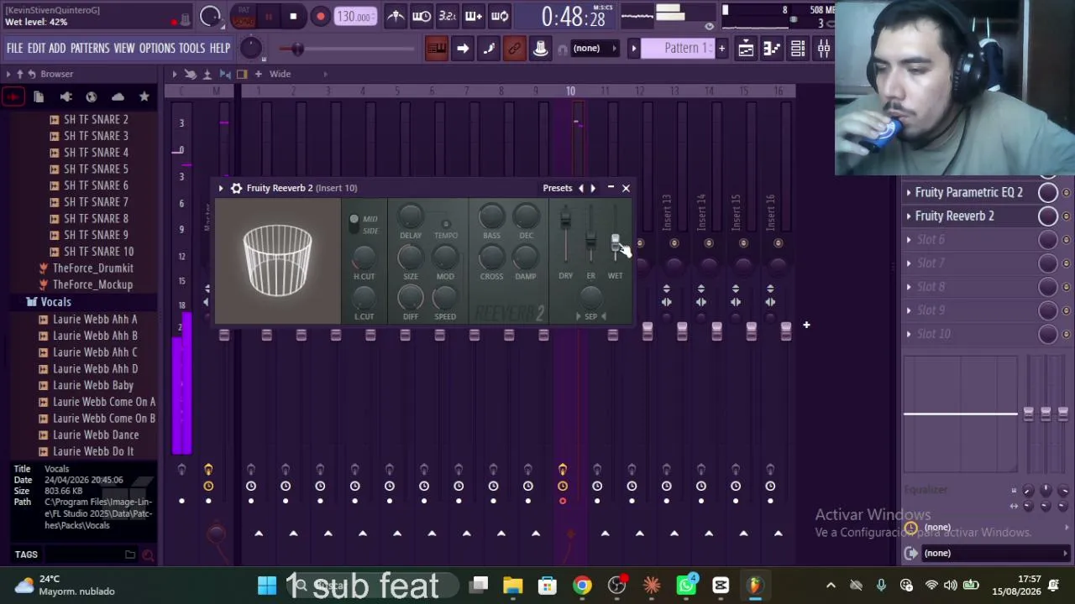The image size is (1075, 604).
Task: Add a new pattern with the plus button
Action: coord(721,49)
